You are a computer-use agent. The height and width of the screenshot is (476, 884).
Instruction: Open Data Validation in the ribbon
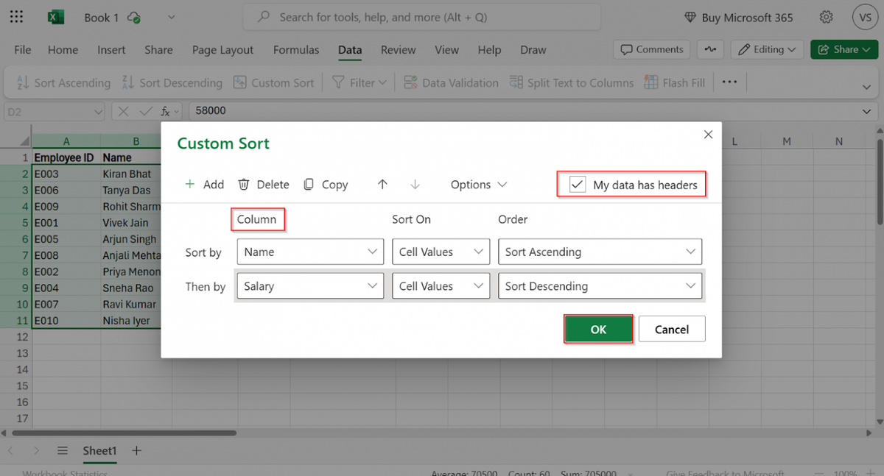[x=451, y=82]
